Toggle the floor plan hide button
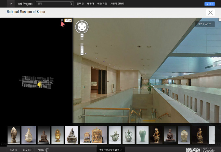The height and width of the screenshot is (152, 221). pyautogui.click(x=205, y=24)
